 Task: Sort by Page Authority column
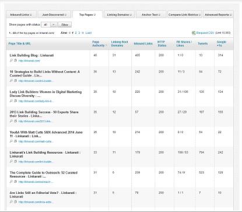click(100, 44)
